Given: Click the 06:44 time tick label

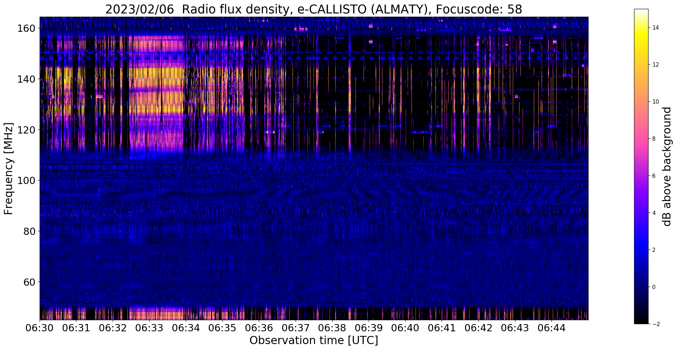Looking at the screenshot, I should tap(551, 328).
